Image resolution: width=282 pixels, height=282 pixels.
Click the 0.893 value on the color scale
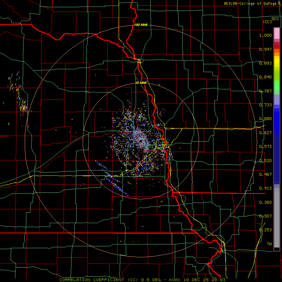click(x=265, y=63)
